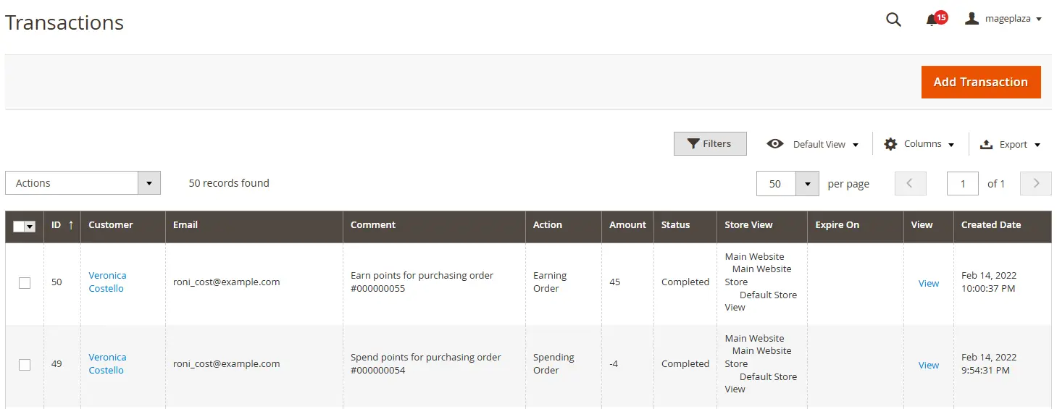Click View link for transaction 49
Viewport: 1057px width, 409px height.
tap(929, 365)
